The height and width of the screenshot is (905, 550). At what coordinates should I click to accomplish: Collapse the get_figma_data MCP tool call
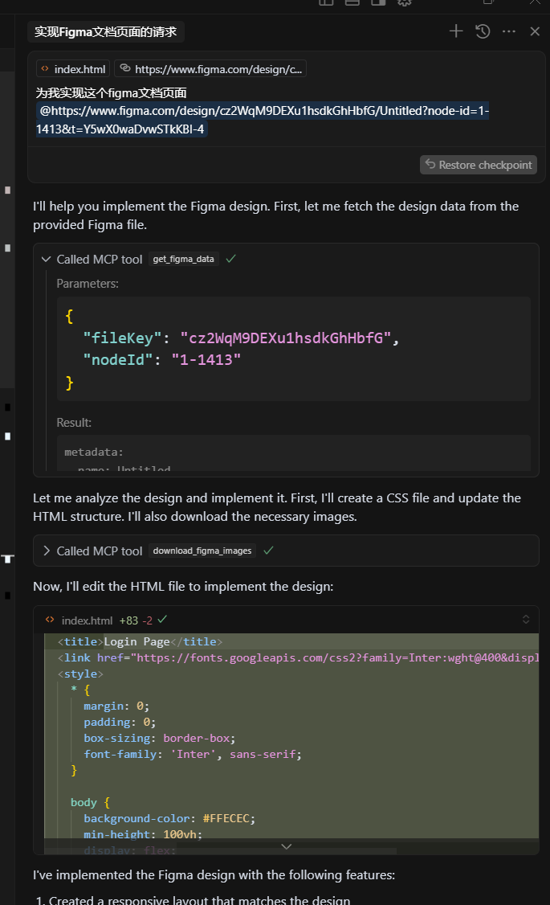[x=47, y=259]
